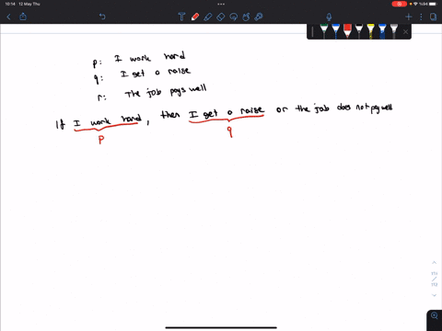Tap the red letter q annotation

(x=229, y=132)
